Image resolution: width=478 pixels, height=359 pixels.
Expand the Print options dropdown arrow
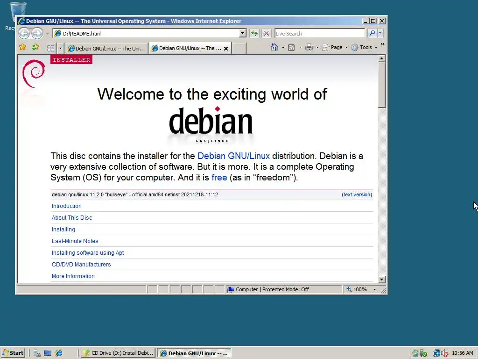pyautogui.click(x=317, y=47)
